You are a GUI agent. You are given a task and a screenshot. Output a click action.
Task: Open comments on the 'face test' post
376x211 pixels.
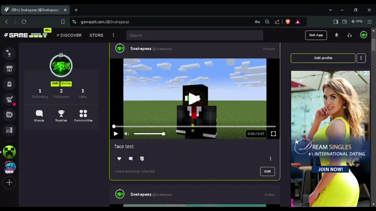[131, 158]
